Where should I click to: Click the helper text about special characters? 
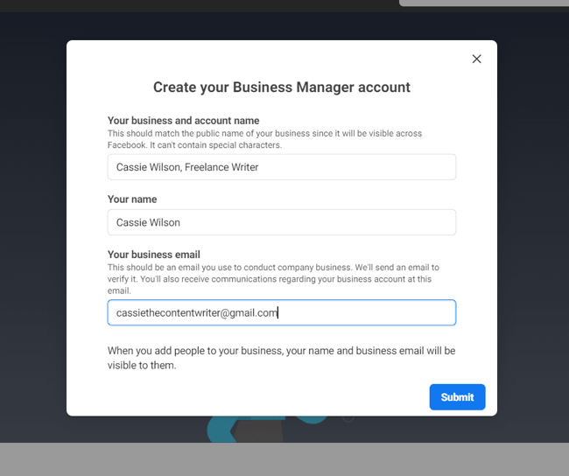263,139
